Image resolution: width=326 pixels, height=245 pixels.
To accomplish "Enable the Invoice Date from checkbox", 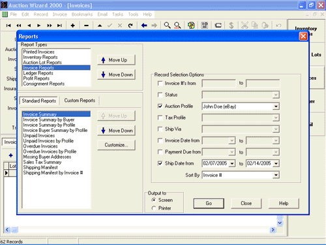I will tap(160, 140).
